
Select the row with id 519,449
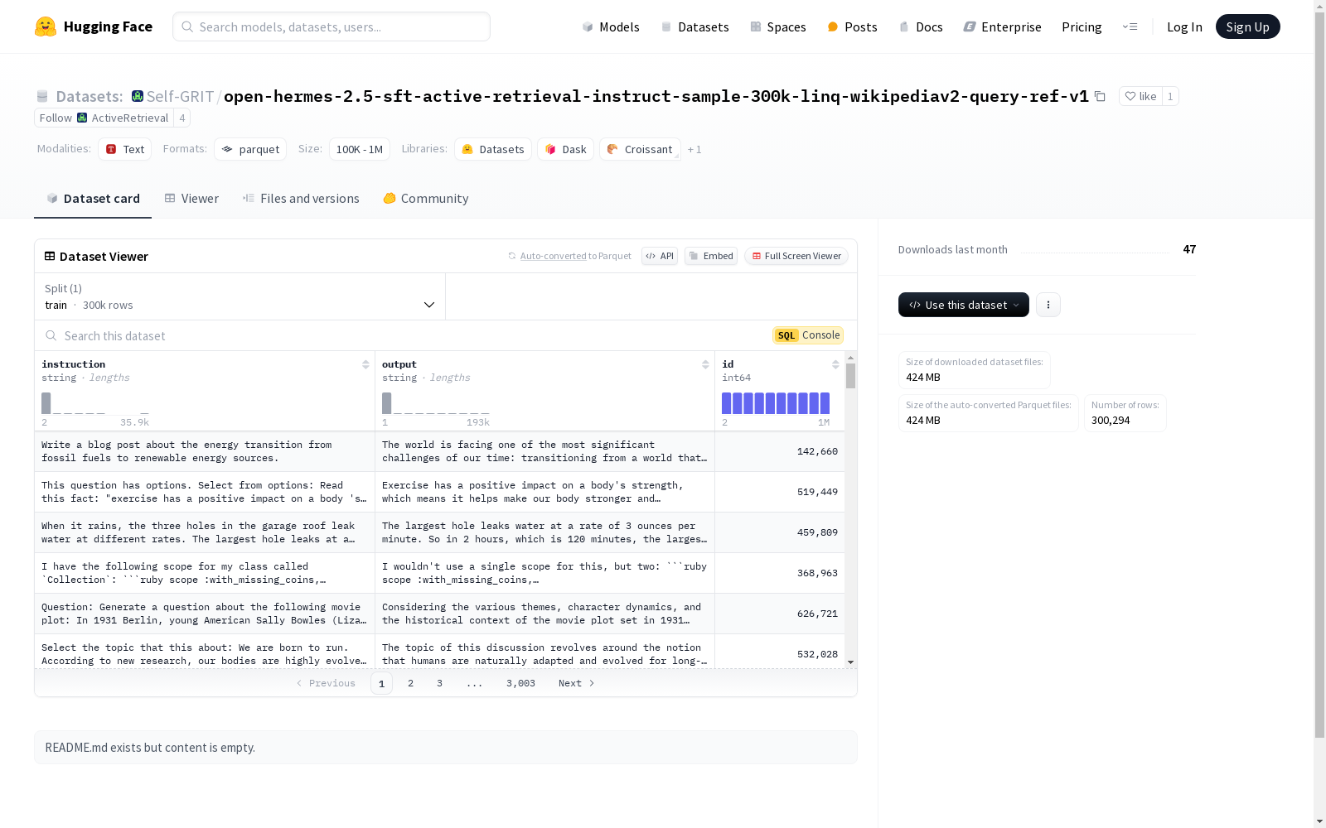coord(440,492)
